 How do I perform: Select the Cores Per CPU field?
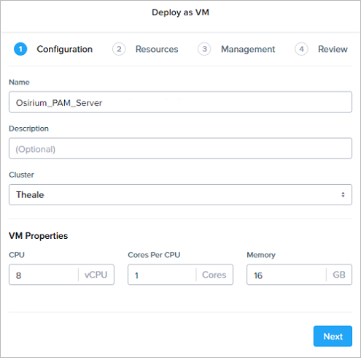pos(162,275)
